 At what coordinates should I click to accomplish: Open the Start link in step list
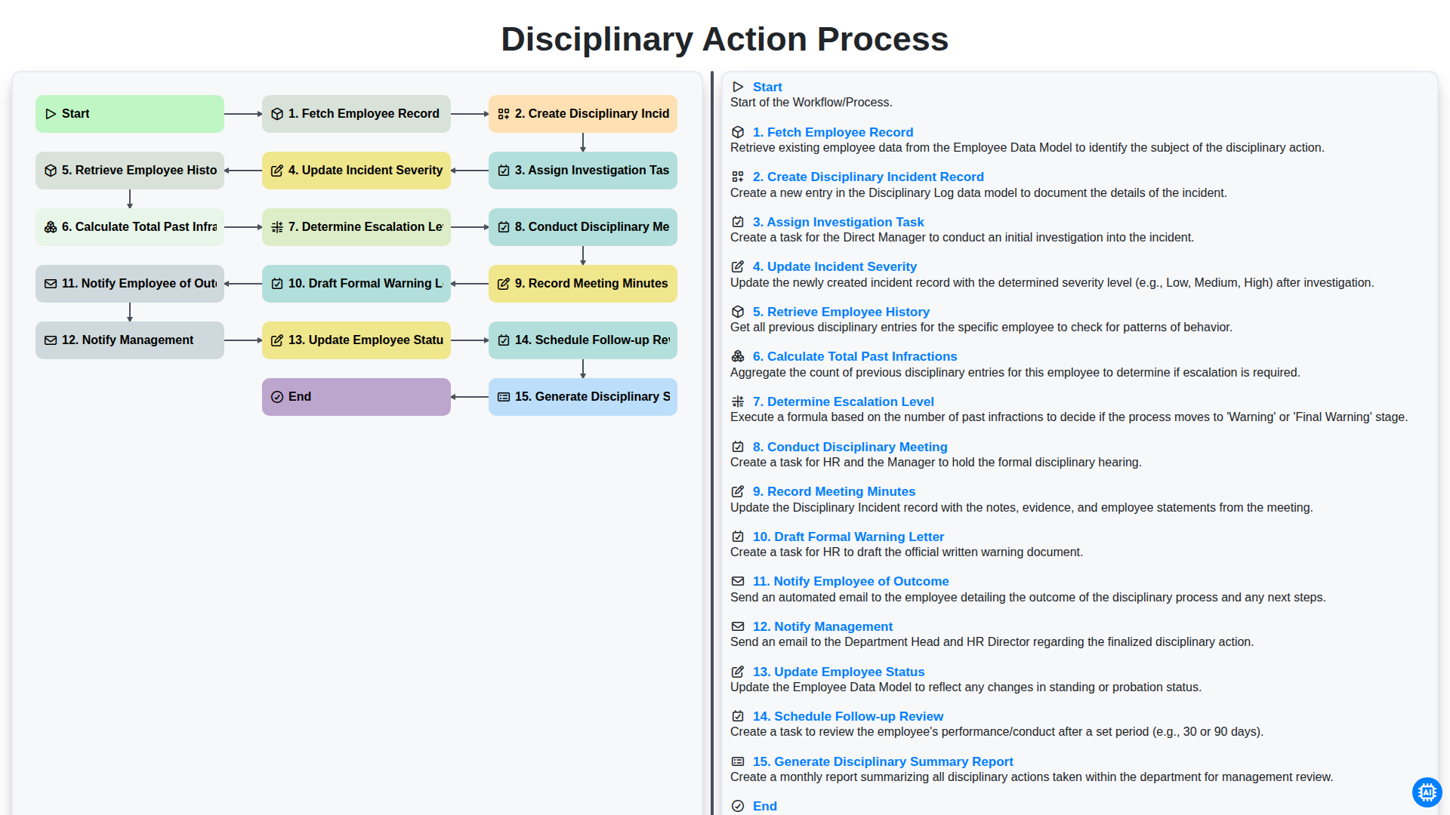pos(767,87)
